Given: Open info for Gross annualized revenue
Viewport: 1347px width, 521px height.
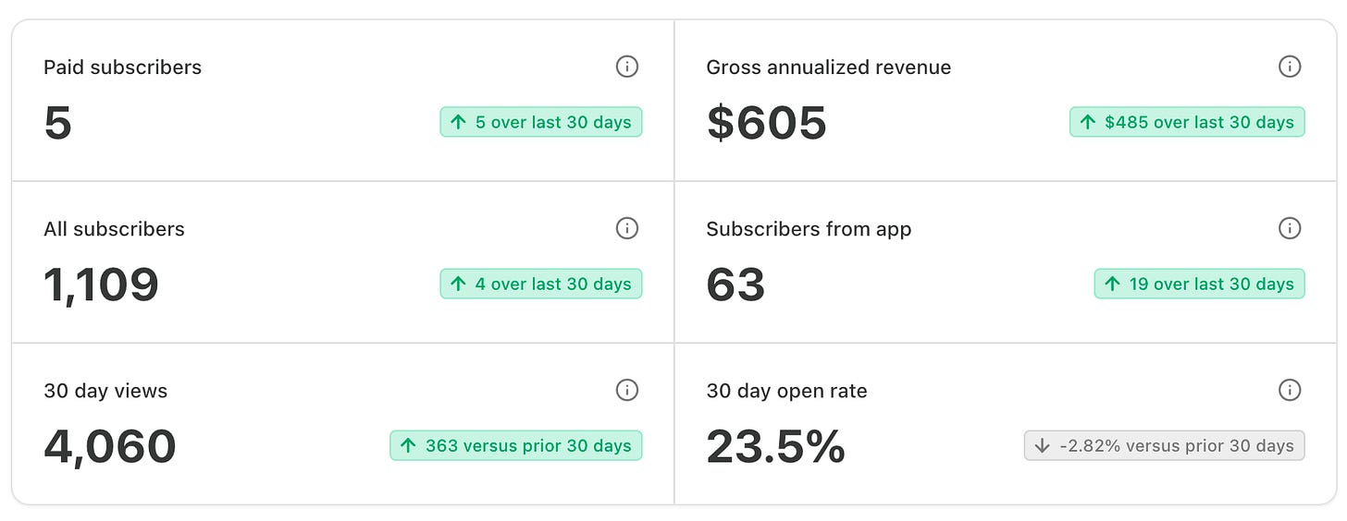Looking at the screenshot, I should (x=1290, y=67).
